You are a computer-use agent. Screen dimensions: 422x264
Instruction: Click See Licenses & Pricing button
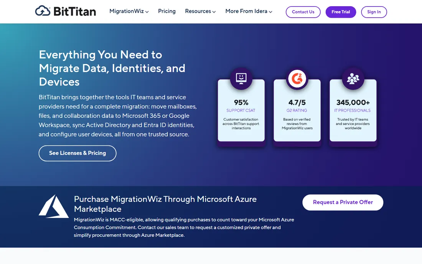[77, 153]
